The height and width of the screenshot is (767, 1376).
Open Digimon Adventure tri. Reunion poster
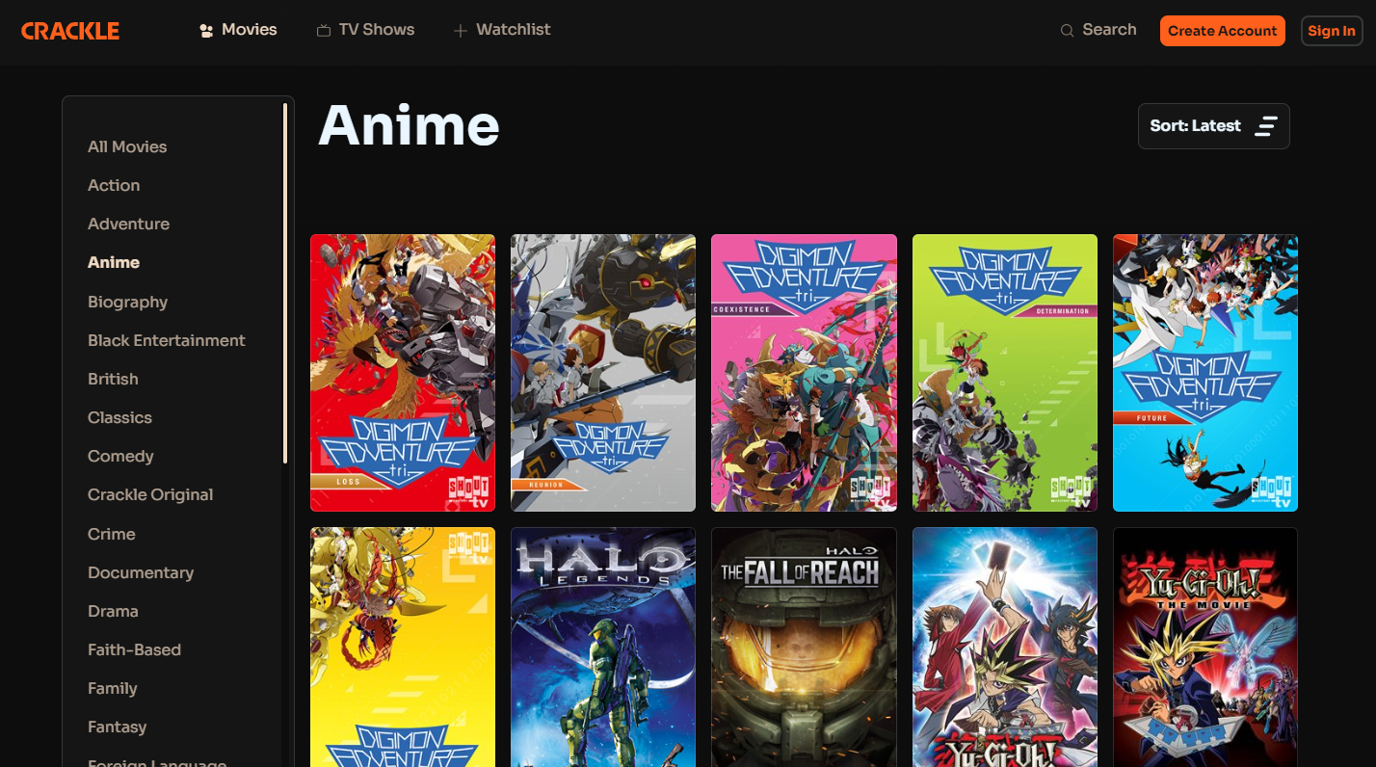click(603, 373)
